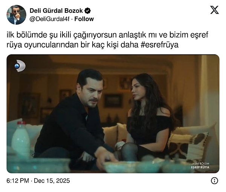Click the 6:12 PM timestamp

coord(18,181)
